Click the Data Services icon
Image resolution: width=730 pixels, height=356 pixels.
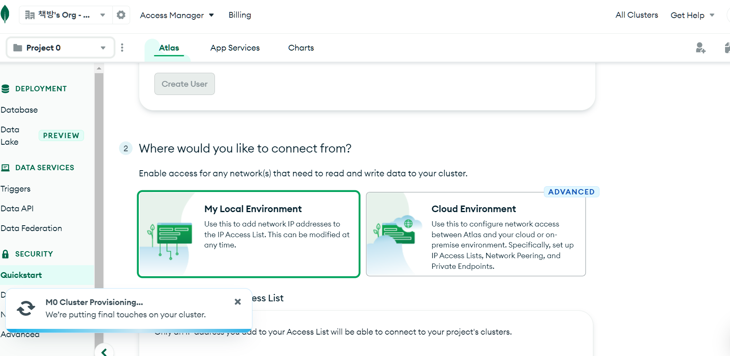(5, 168)
